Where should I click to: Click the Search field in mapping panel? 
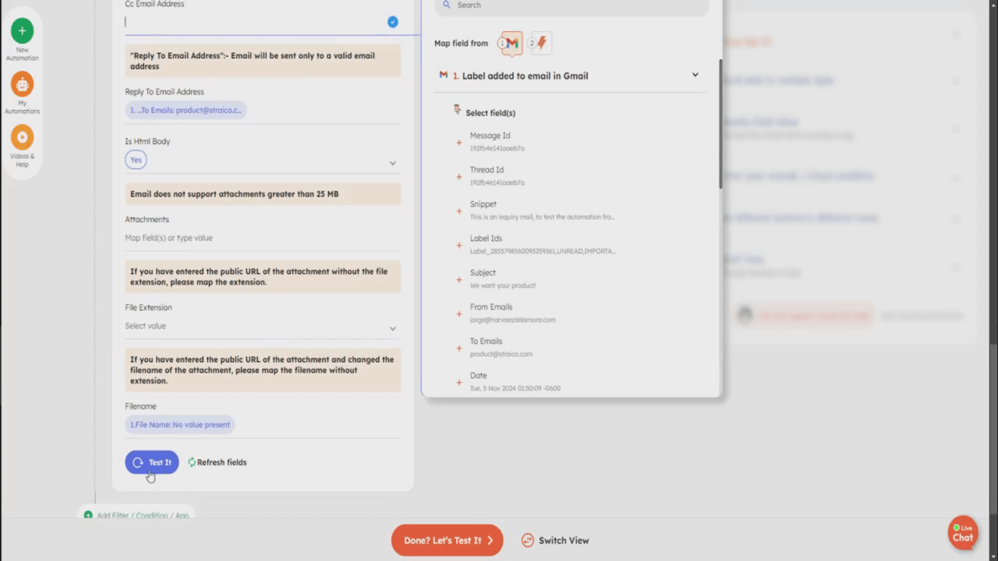coord(574,5)
